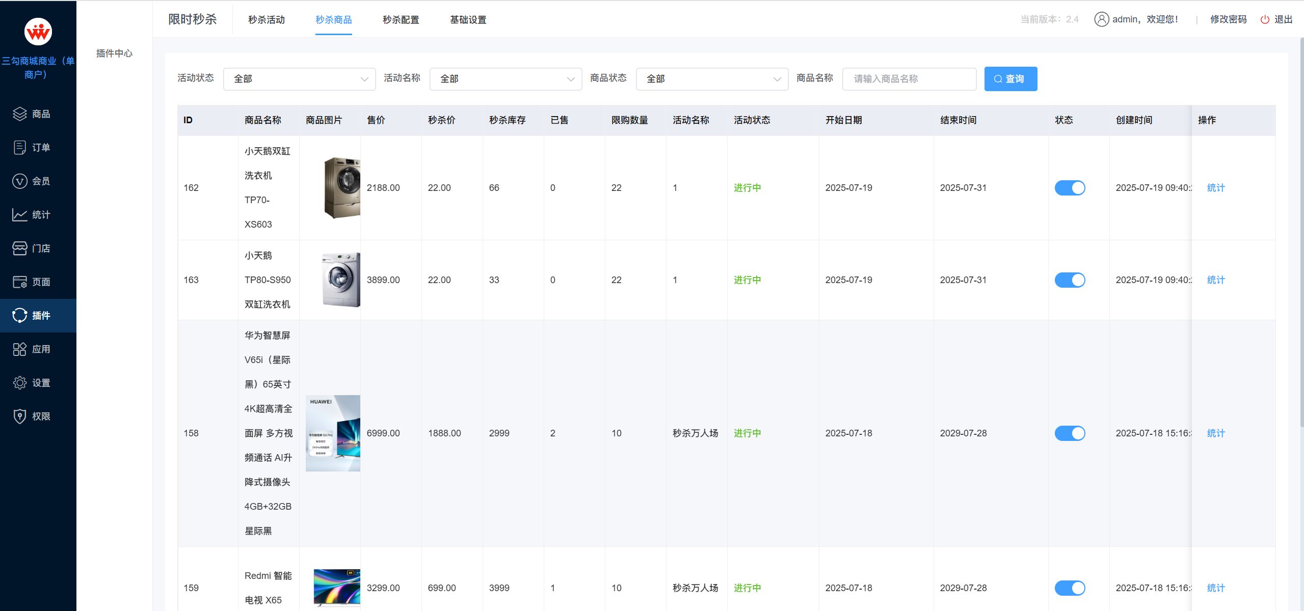Expand the 活动状态 dropdown
This screenshot has height=611, width=1304.
299,79
